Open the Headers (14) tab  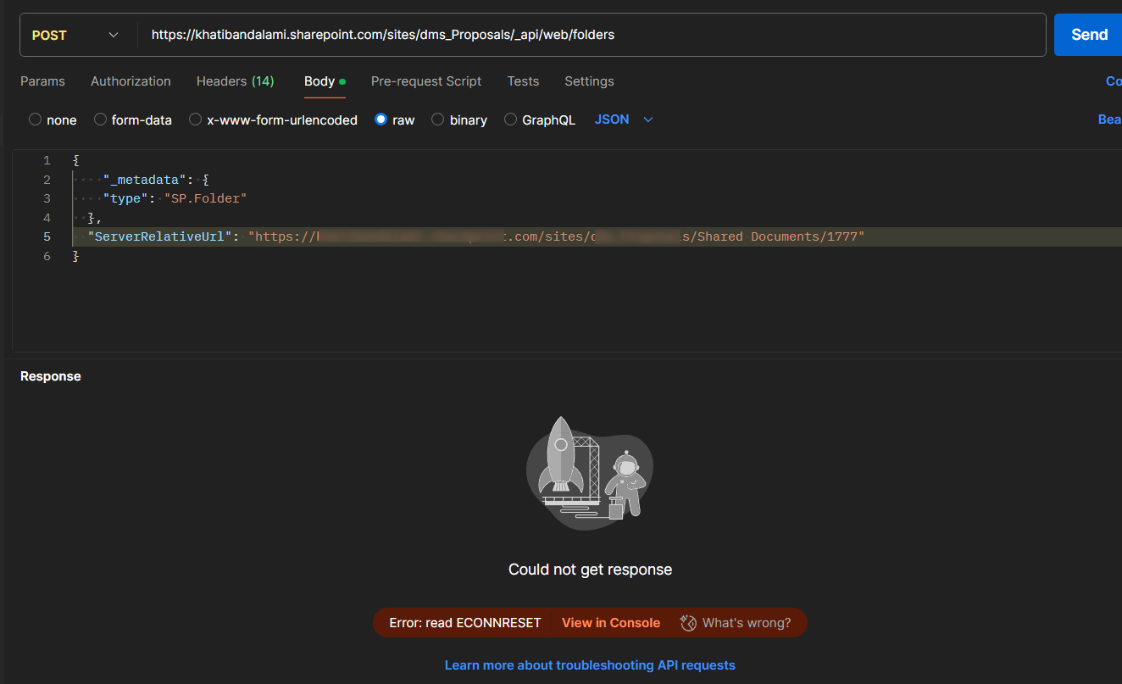pos(235,81)
